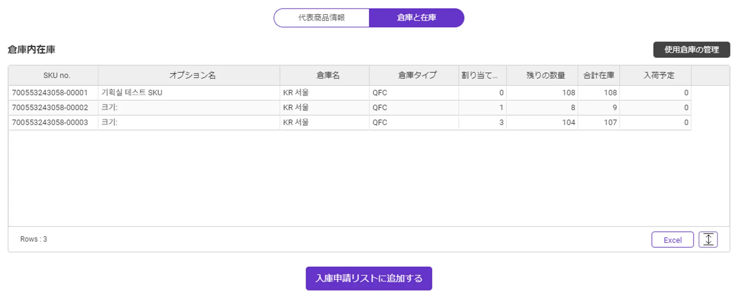Sort by 倉庫名 column header
Viewport: 741px width, 294px height.
pos(327,76)
